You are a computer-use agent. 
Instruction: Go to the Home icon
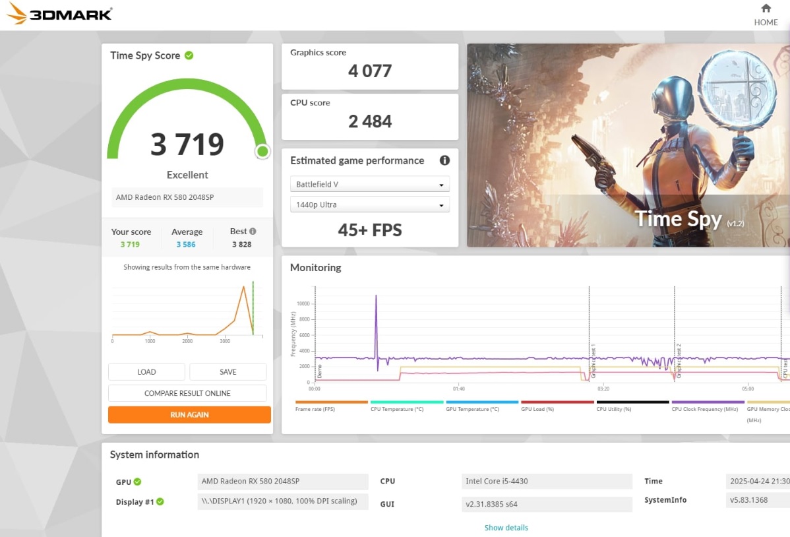(766, 9)
